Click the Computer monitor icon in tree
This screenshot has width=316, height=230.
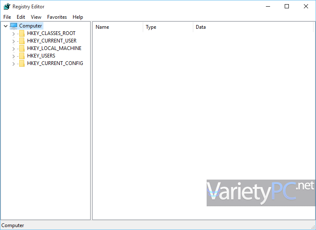(x=14, y=26)
